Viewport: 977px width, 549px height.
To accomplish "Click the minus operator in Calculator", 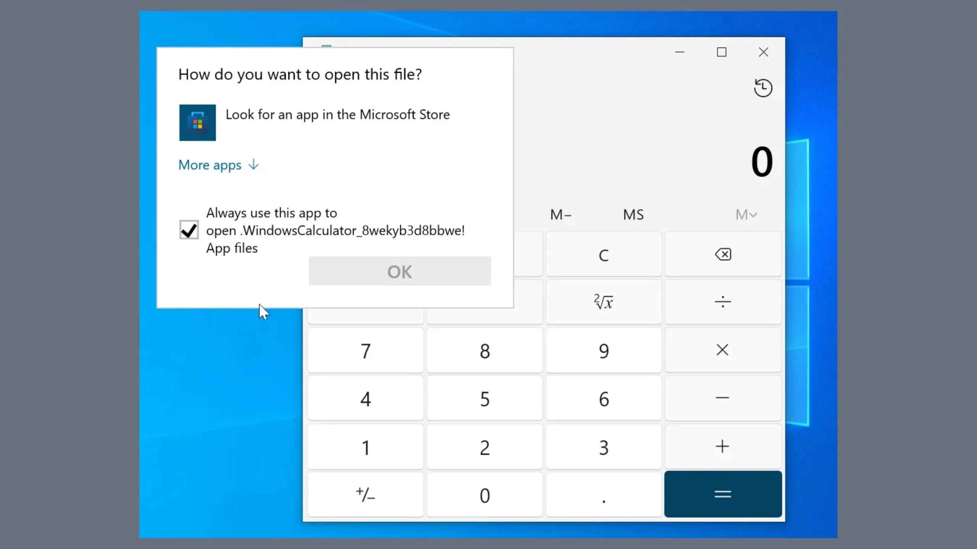I will [723, 398].
